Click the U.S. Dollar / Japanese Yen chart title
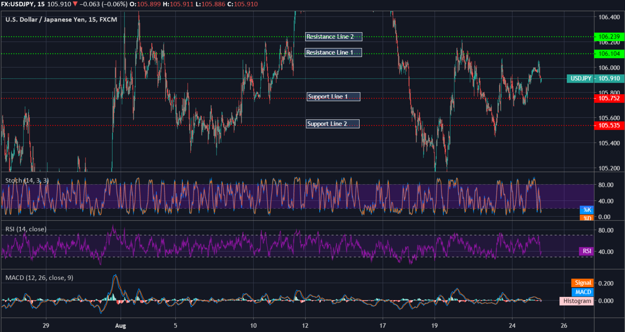 coord(61,20)
